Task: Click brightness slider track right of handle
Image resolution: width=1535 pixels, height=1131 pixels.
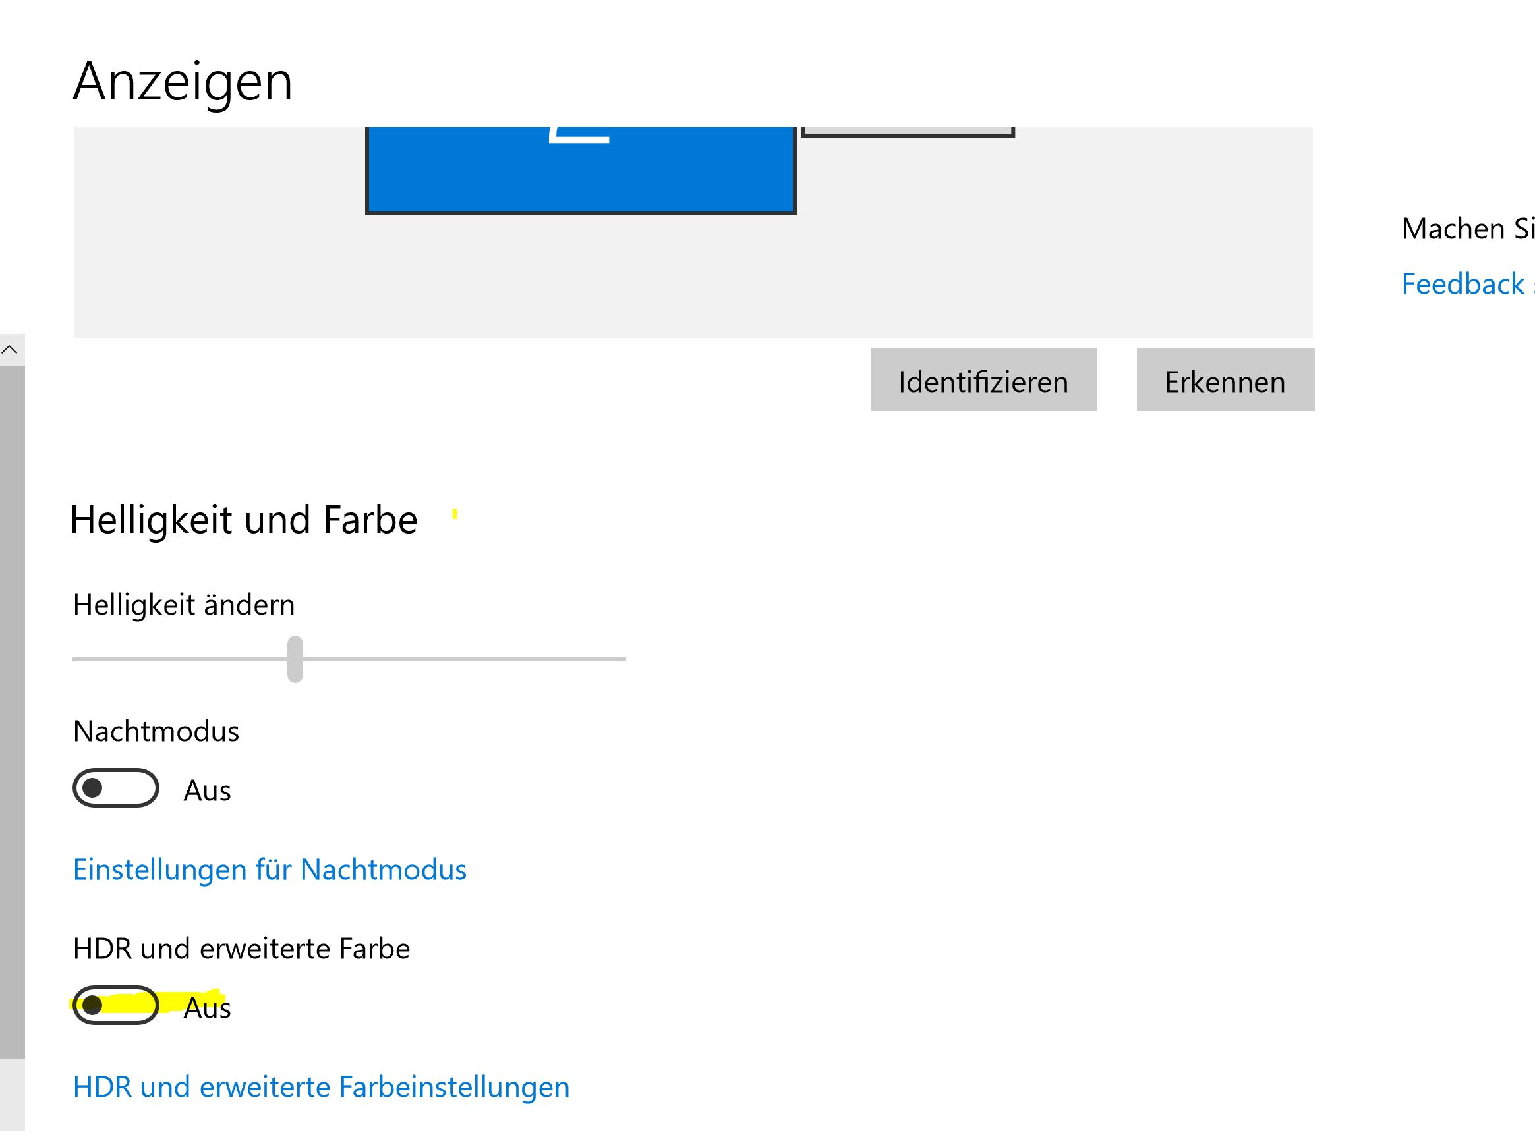Action: click(x=466, y=659)
